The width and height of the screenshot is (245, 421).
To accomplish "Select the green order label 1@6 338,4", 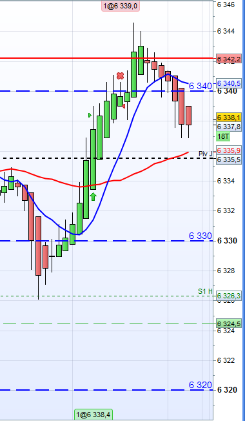I will click(x=93, y=415).
